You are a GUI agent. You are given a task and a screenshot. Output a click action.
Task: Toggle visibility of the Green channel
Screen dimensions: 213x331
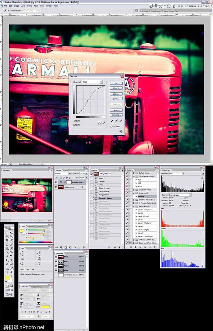56,266
